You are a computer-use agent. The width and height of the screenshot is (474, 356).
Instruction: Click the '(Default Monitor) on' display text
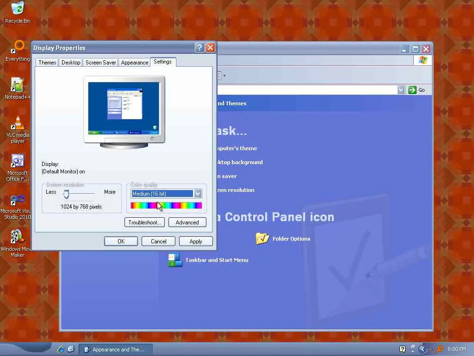63,172
